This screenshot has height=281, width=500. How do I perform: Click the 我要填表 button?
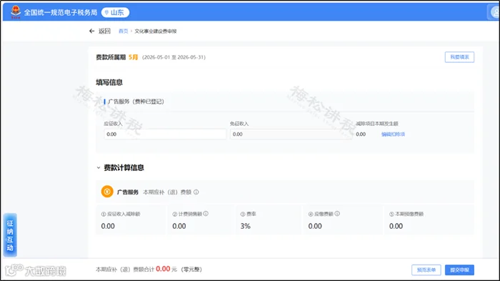(x=459, y=57)
